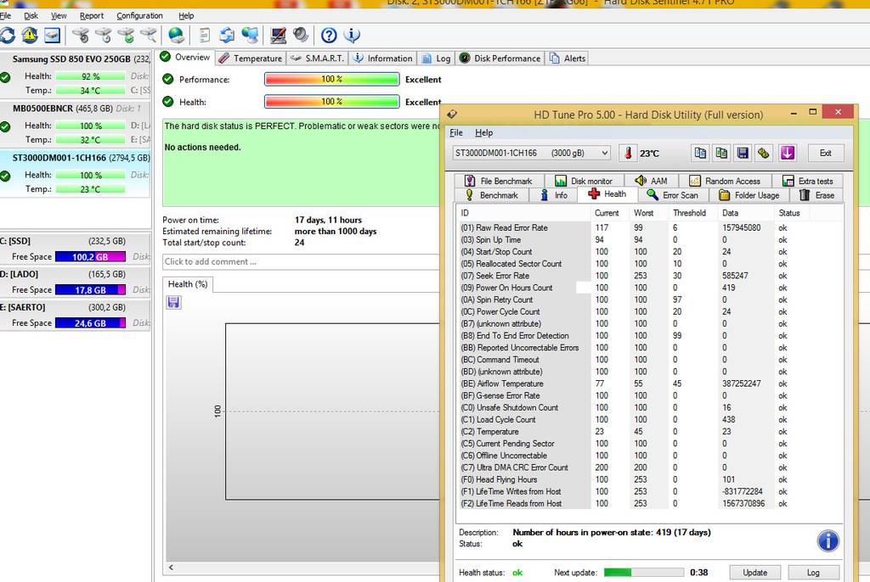Switch to the Disk Performance tab
Image resolution: width=870 pixels, height=582 pixels.
(x=500, y=59)
